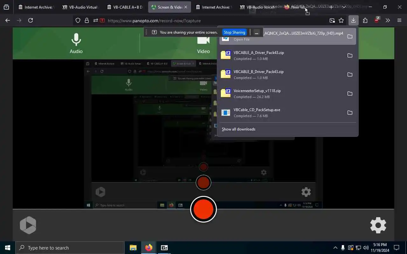Show mp4 download in folder
407x254 pixels.
(350, 37)
